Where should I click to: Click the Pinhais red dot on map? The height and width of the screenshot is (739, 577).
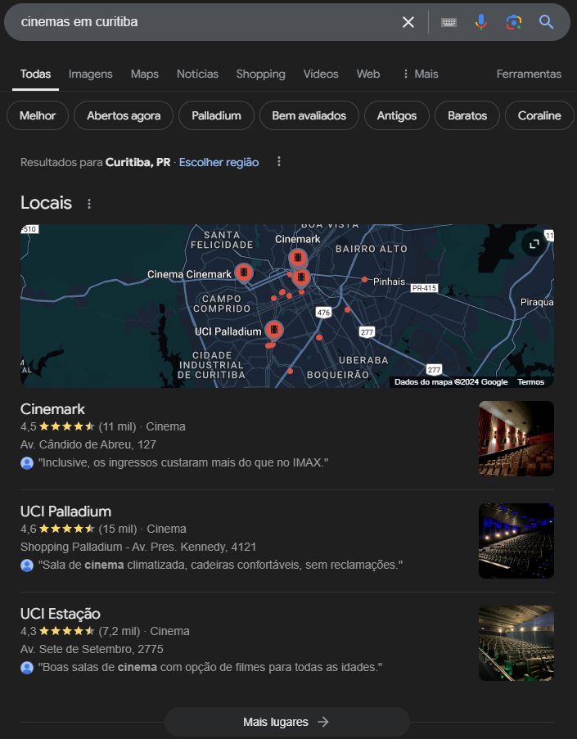click(x=364, y=280)
